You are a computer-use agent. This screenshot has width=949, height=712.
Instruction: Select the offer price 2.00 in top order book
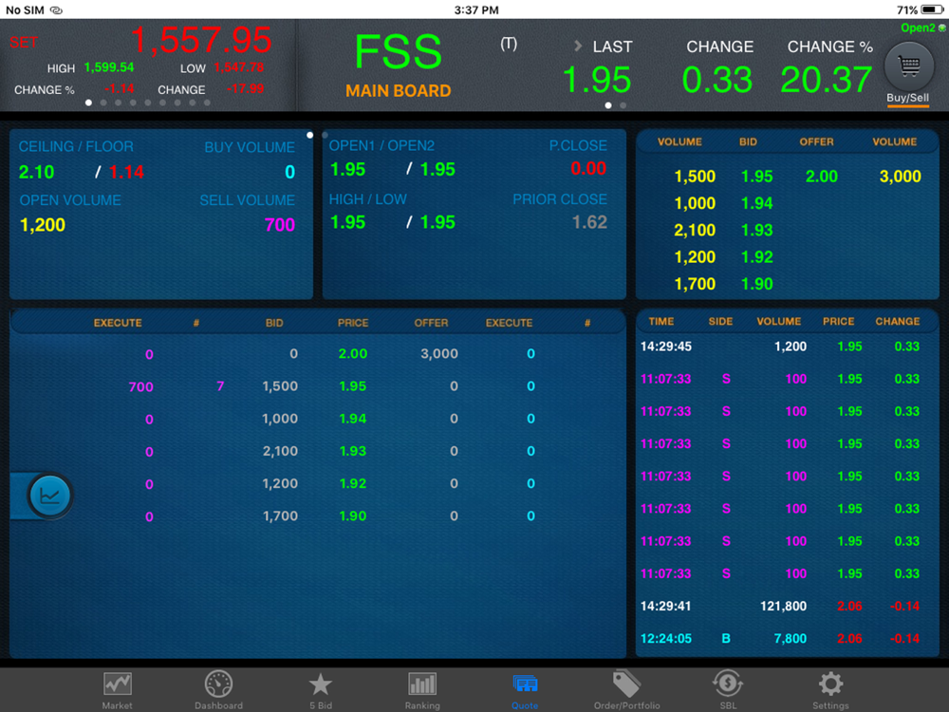click(821, 177)
